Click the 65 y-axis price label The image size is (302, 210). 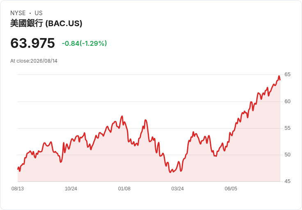pos(287,75)
